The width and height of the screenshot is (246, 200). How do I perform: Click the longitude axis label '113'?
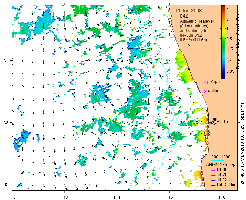[x=64, y=197]
